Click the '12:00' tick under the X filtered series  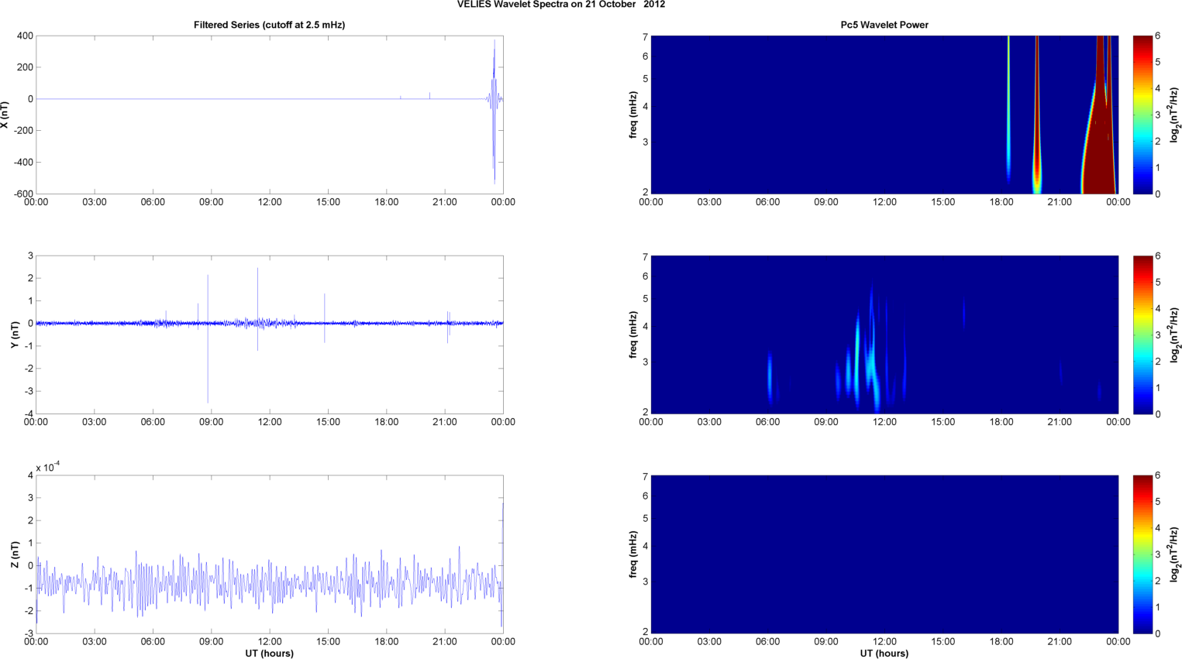pos(270,202)
